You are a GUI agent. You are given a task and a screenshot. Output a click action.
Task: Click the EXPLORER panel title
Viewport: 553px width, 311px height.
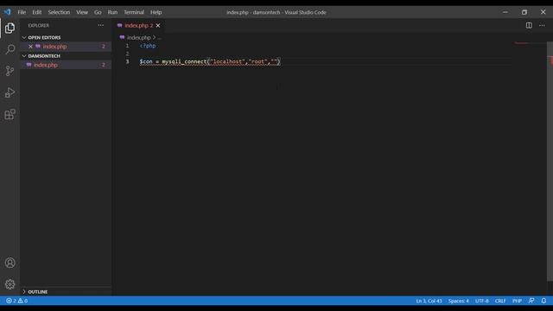tap(39, 25)
